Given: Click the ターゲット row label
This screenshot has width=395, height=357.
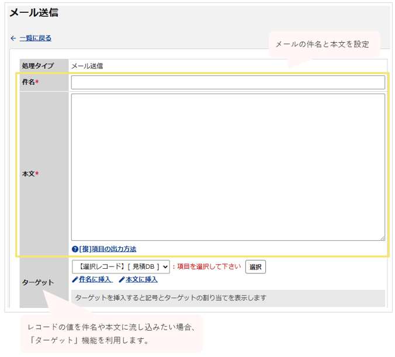Looking at the screenshot, I should click(38, 282).
